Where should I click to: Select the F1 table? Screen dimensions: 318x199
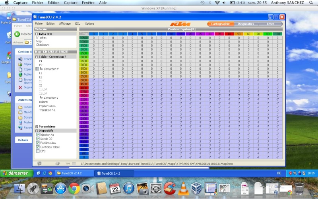41,61
